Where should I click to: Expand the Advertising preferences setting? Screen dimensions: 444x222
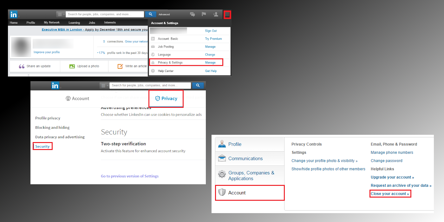pyautogui.click(x=126, y=108)
